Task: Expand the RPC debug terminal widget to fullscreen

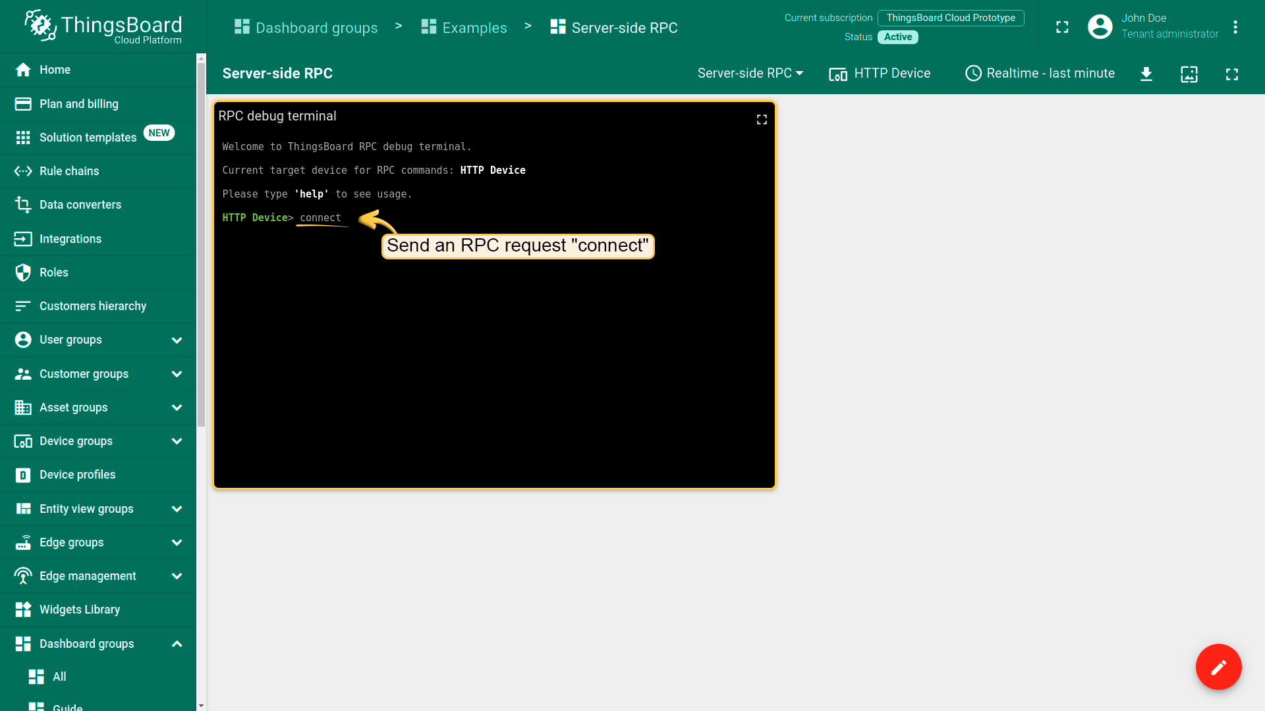Action: coord(762,119)
